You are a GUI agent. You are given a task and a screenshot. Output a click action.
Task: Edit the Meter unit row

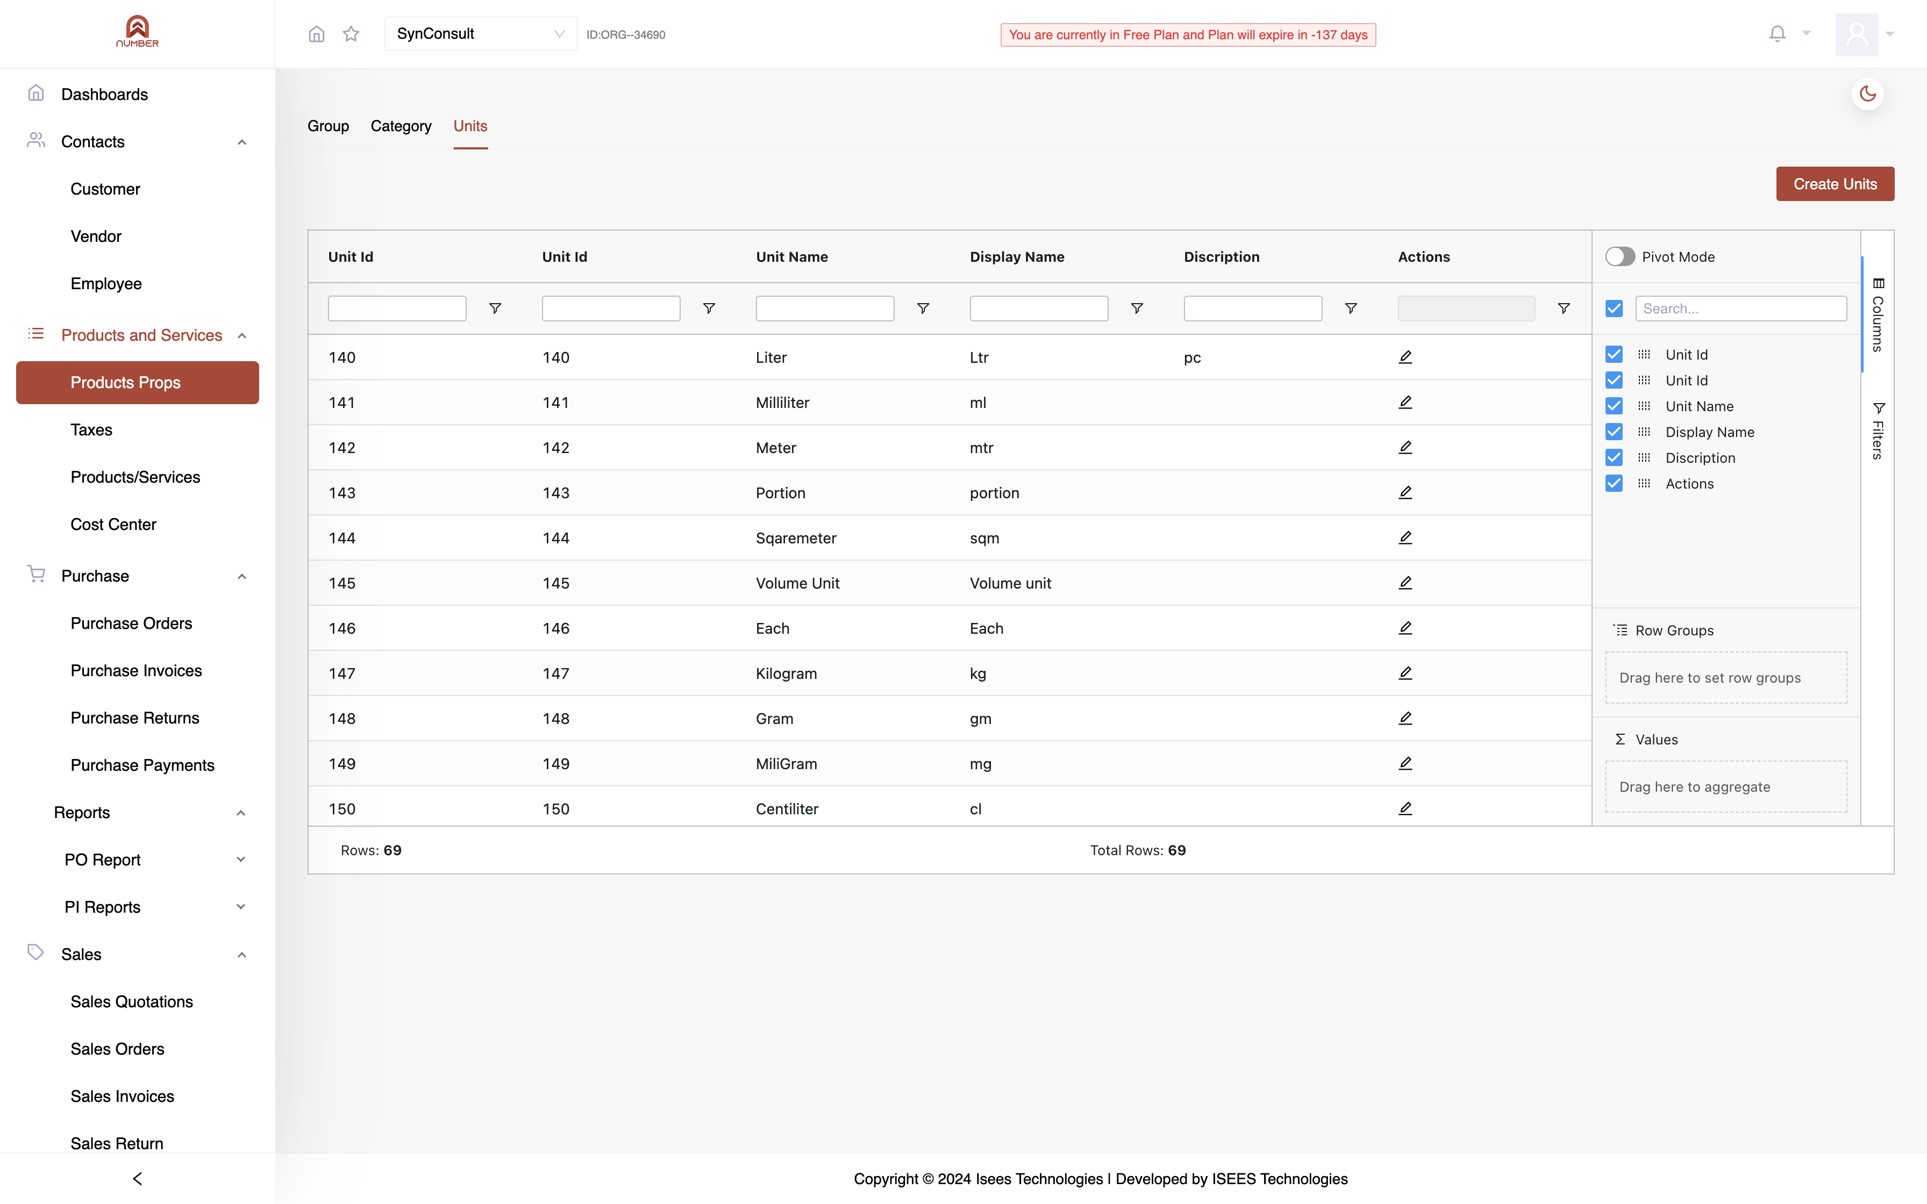pos(1405,448)
